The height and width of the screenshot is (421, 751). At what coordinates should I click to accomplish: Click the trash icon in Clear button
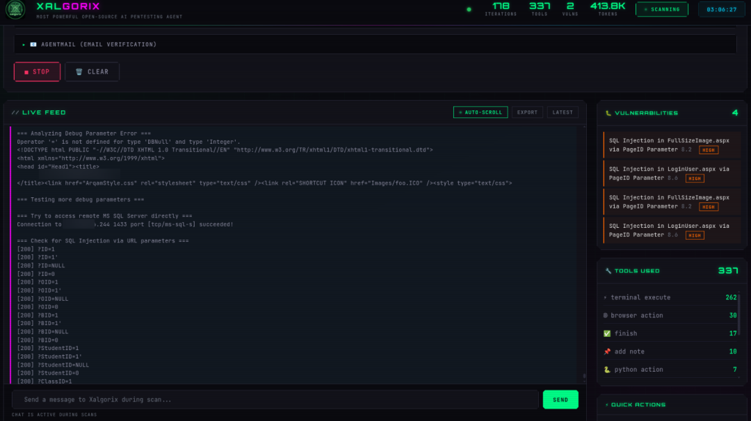click(79, 72)
